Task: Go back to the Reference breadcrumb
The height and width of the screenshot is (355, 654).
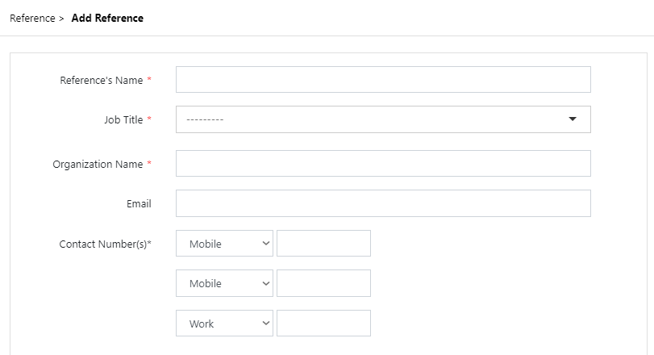Action: tap(32, 18)
